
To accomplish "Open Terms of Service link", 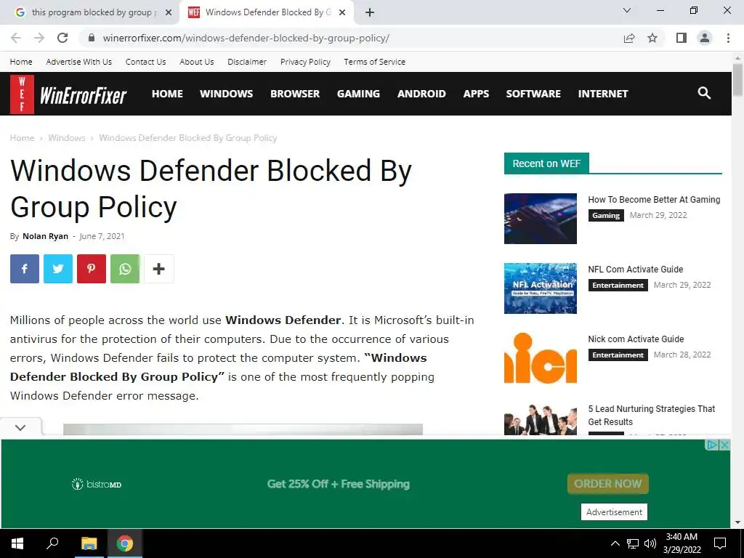I will pos(374,62).
